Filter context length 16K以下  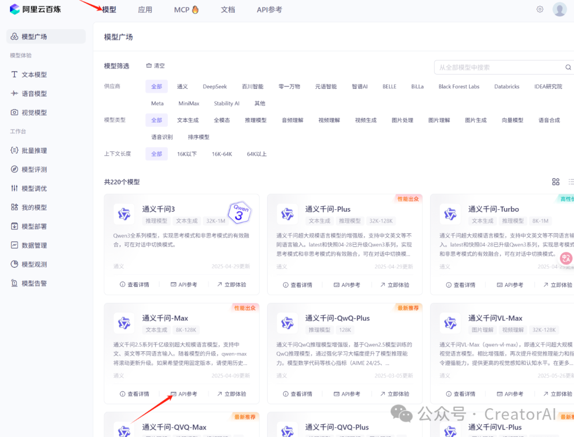point(187,154)
